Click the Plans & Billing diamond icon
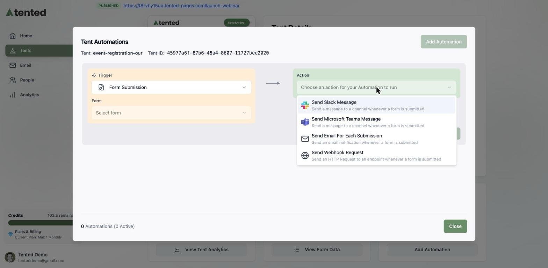Screen dimensions: 548x268 tap(10, 234)
